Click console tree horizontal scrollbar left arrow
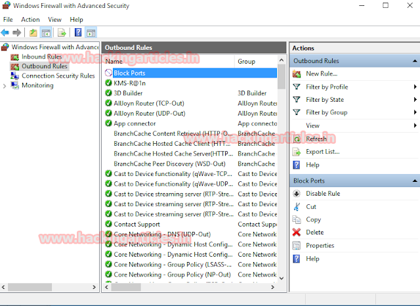This screenshot has height=306, width=420. (3, 287)
